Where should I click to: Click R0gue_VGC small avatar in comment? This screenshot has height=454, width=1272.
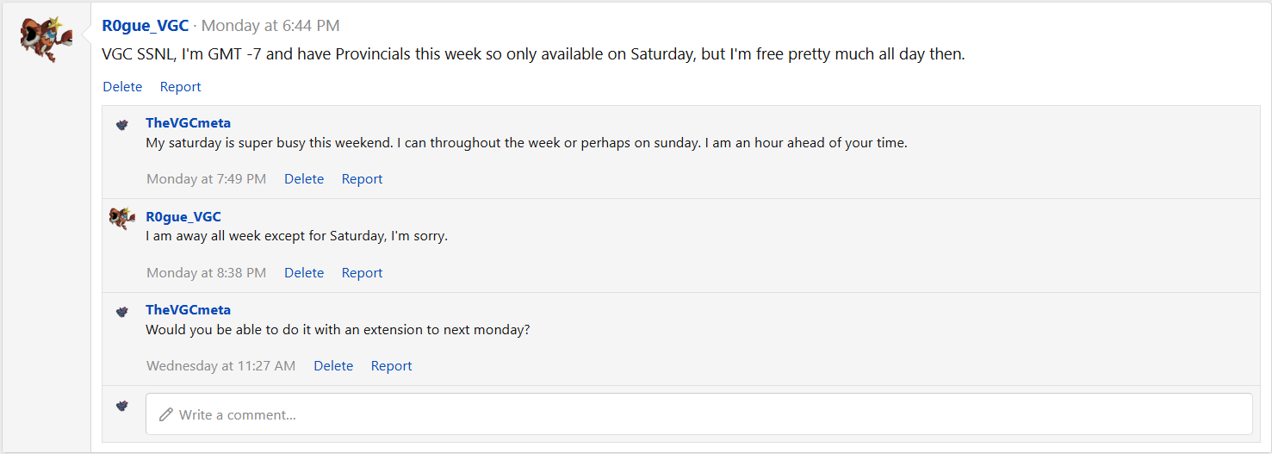(122, 218)
